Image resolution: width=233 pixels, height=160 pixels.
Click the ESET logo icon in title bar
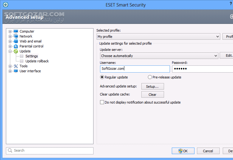pos(6,5)
